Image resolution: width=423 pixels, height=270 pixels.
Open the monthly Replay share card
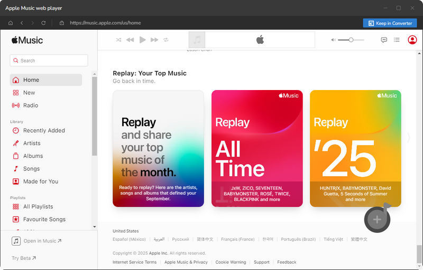158,148
